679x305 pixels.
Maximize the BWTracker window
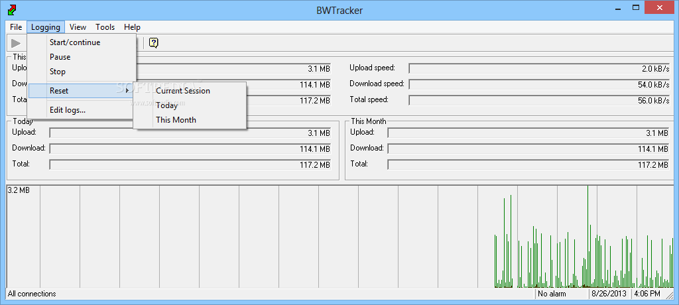pos(636,7)
